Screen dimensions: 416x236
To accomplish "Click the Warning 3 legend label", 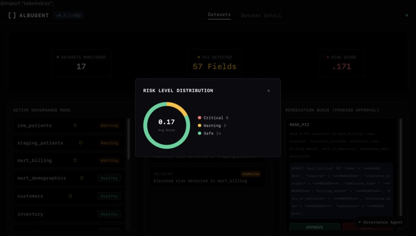I will tap(215, 126).
